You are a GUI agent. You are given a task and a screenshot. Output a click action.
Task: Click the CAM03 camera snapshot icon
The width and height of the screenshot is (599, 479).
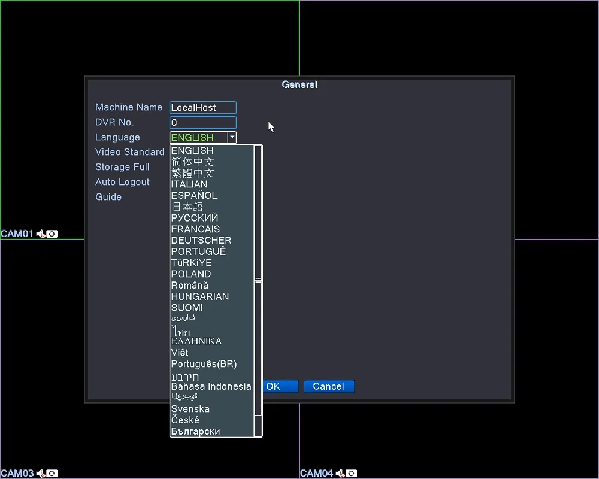pos(52,473)
